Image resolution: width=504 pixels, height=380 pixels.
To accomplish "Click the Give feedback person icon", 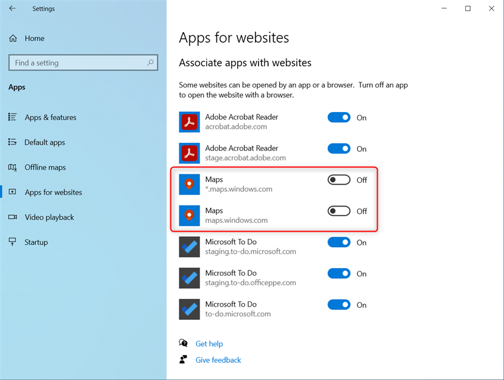I will tap(183, 359).
